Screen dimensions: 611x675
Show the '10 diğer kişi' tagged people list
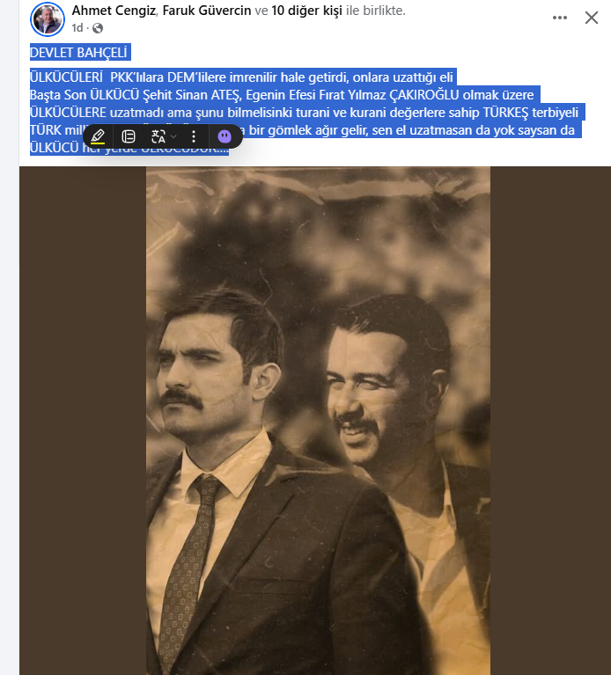[x=306, y=11]
